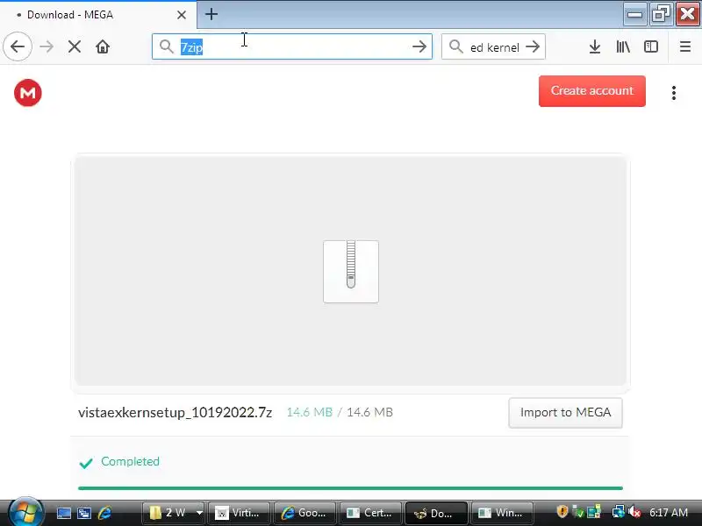Open the MEGA three-dot options menu

673,93
